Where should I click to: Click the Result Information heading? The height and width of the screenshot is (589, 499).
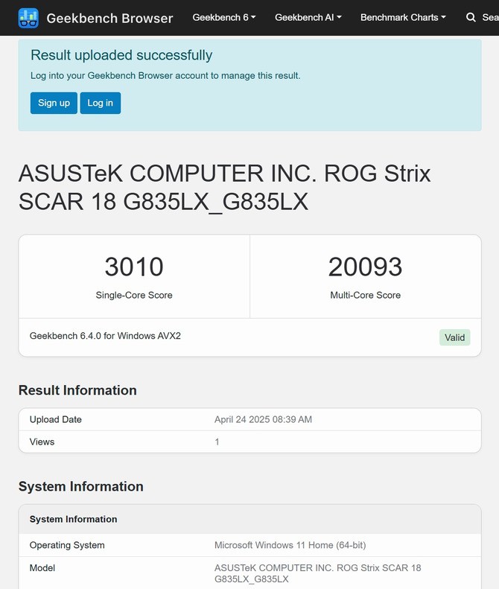coord(77,390)
